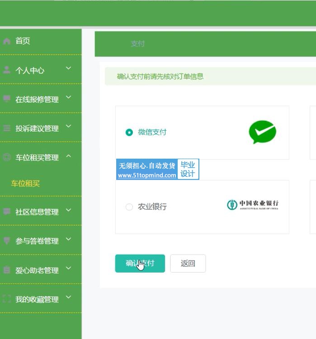This screenshot has width=316, height=339.
Task: Expand the 我的收藏管理 chevron
Action: 68,297
